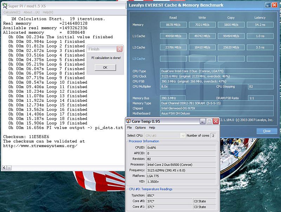Click the CPU Type field in EVEREST
Image resolution: width=281 pixels, height=212 pixels.
(217, 71)
